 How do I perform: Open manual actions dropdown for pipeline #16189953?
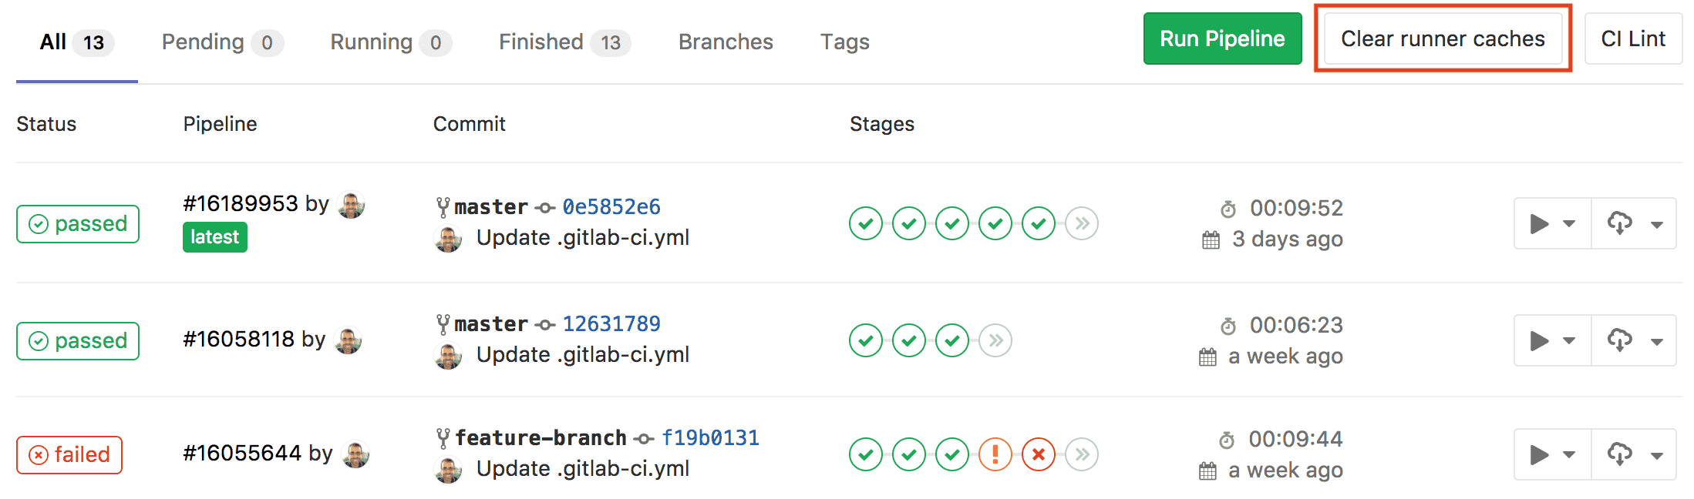click(1552, 224)
